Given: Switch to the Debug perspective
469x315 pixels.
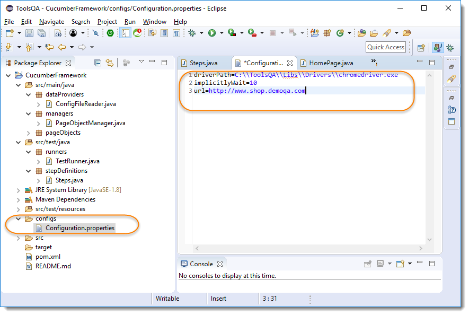Looking at the screenshot, I should click(x=452, y=47).
